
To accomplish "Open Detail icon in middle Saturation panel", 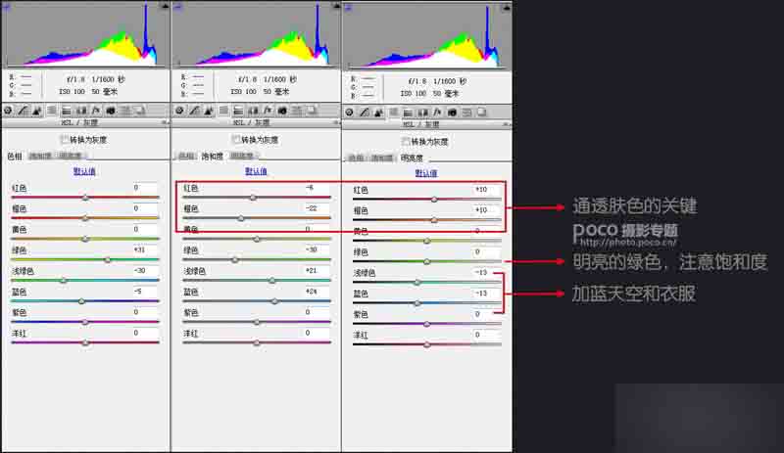I will click(x=209, y=111).
